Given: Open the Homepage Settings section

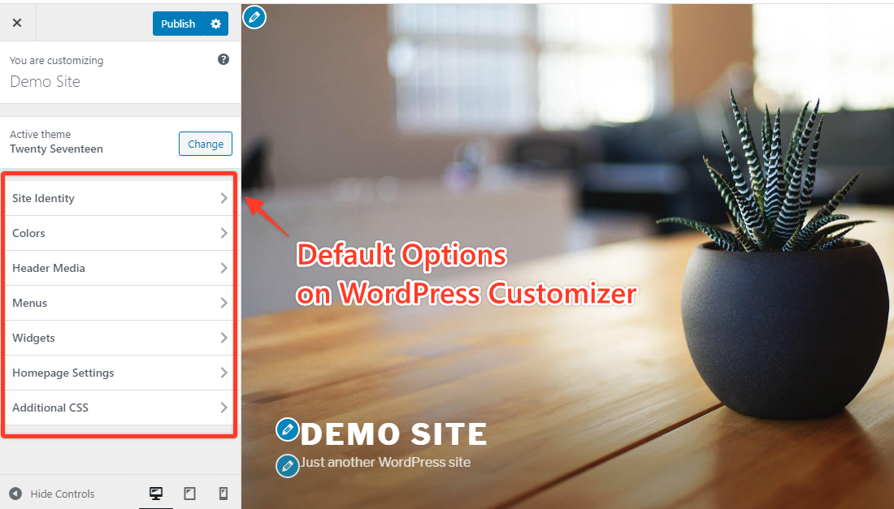Looking at the screenshot, I should (x=119, y=373).
